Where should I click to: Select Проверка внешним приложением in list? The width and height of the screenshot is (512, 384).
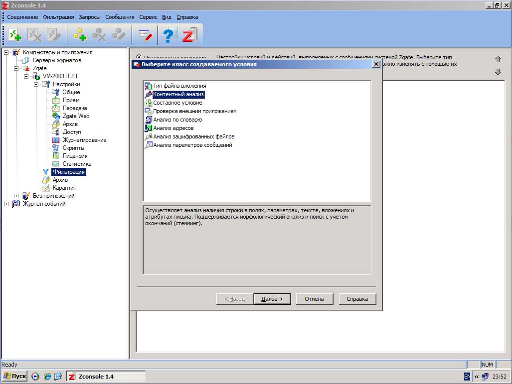[195, 111]
